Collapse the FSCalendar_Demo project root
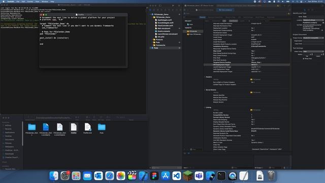Screen dimensions: 325x183 (x=151, y=14)
